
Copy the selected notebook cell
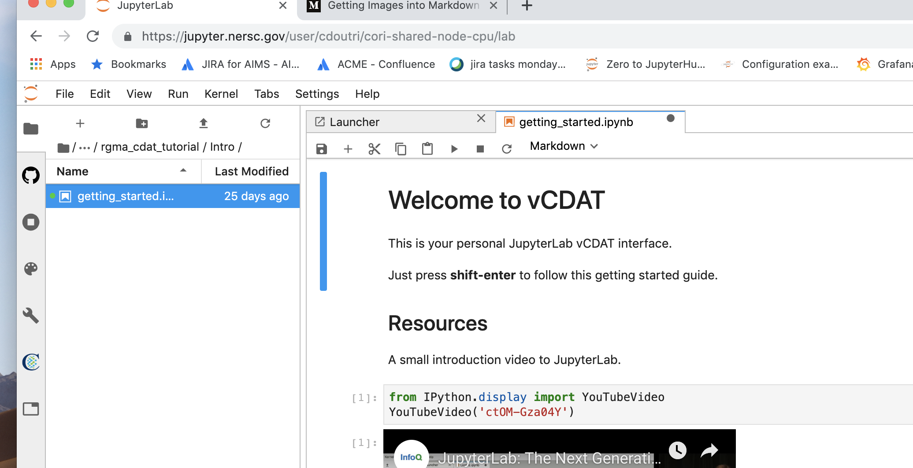[401, 149]
